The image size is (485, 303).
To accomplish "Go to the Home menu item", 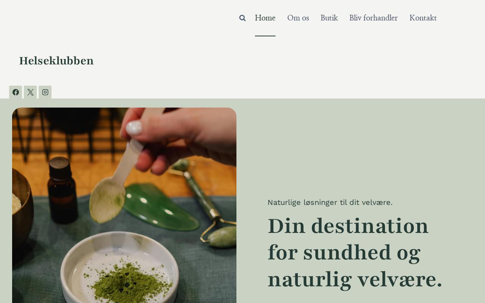I will click(265, 18).
